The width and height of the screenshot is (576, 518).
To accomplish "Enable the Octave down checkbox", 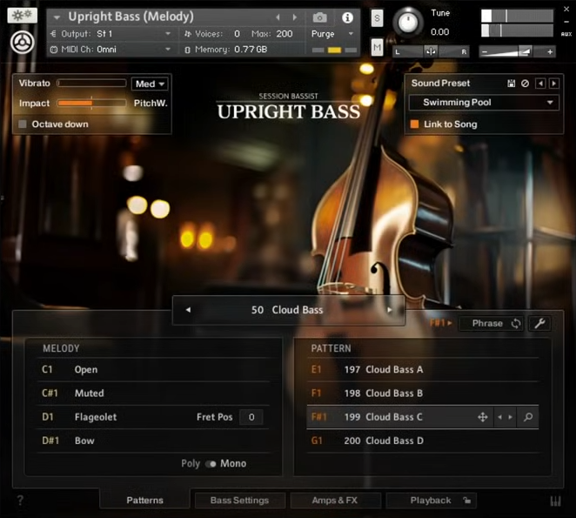I will (x=23, y=124).
